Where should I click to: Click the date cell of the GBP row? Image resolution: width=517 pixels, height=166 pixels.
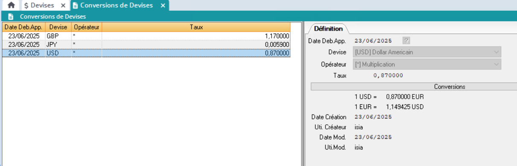coord(23,36)
